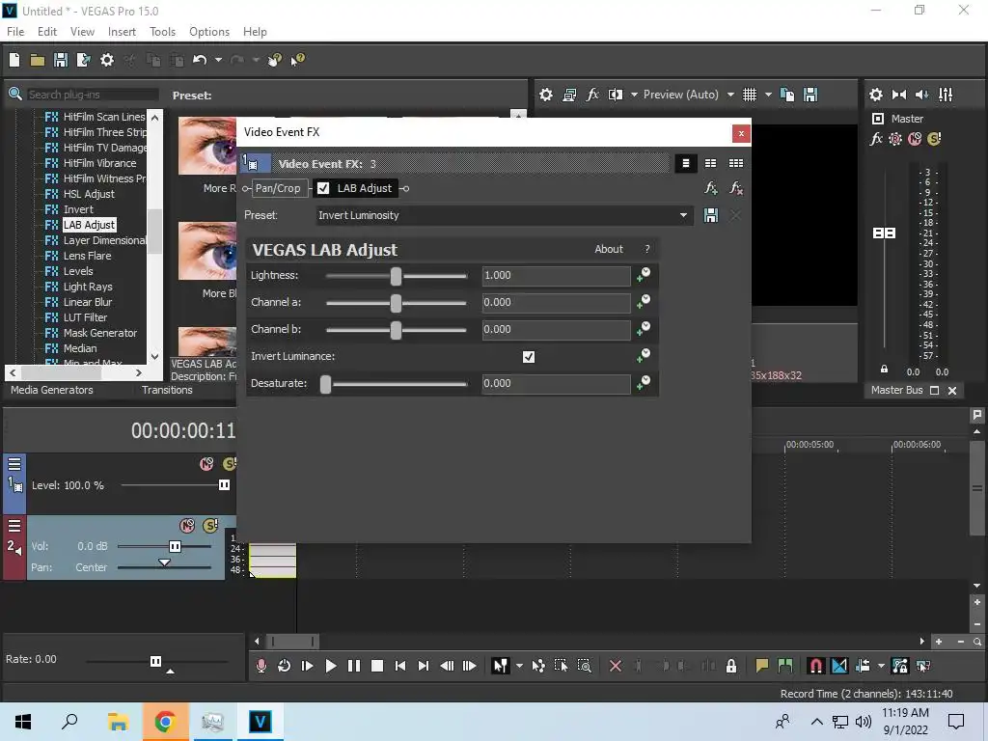Click Master FX icon below Master label
Viewport: 988px width, 741px height.
click(x=876, y=139)
